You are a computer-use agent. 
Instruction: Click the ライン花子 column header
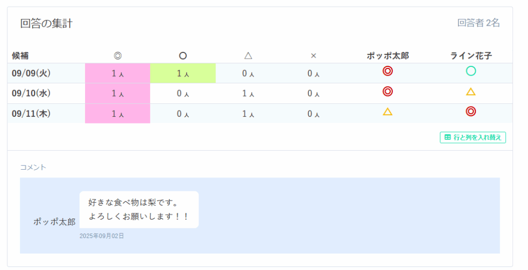coord(470,56)
